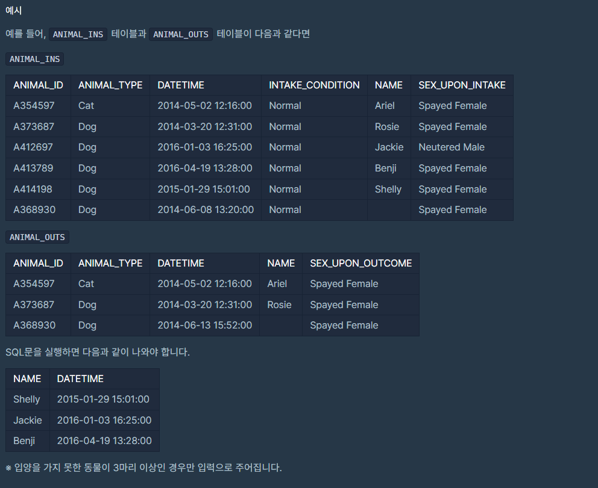Click NAME header in result table
Viewport: 598px width, 488px height.
tap(27, 378)
